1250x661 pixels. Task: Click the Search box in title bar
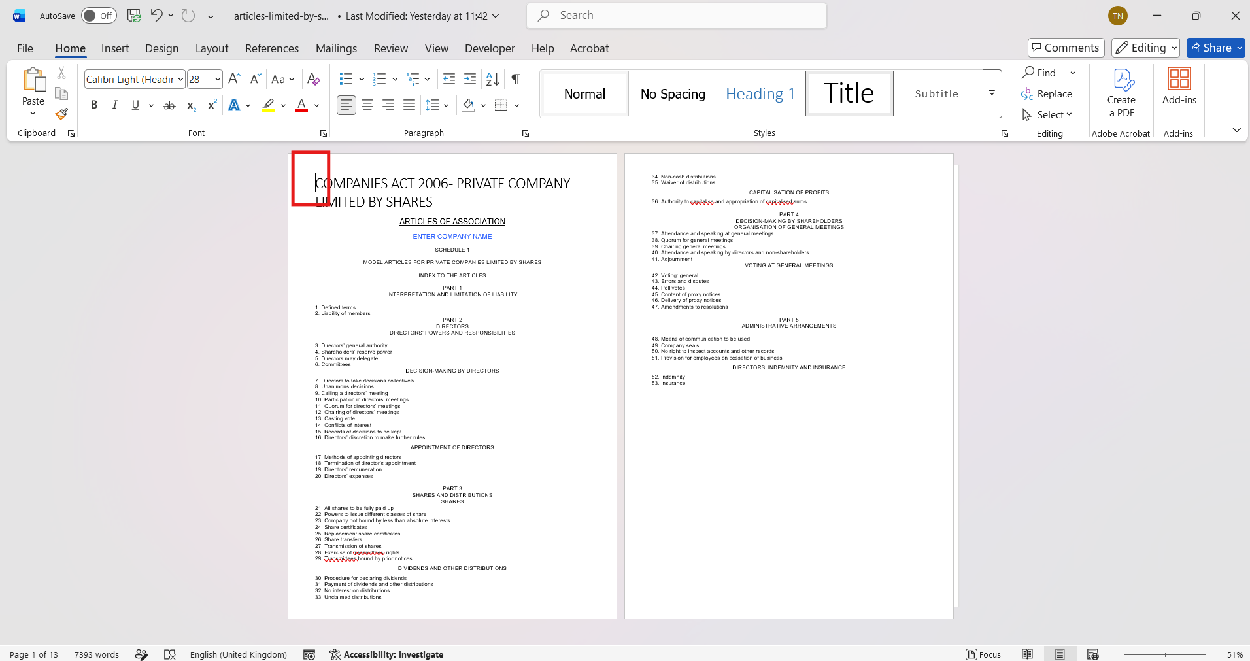point(677,16)
